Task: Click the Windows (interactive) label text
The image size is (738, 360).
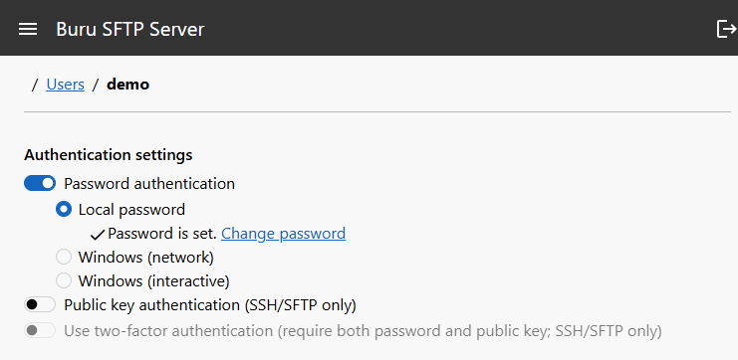Action: tap(154, 280)
